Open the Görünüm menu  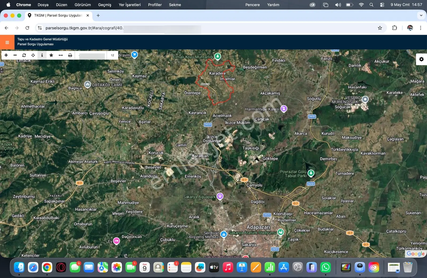tap(83, 5)
